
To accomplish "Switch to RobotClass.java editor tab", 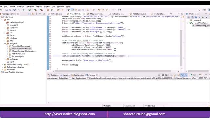I will pyautogui.click(x=138, y=14).
